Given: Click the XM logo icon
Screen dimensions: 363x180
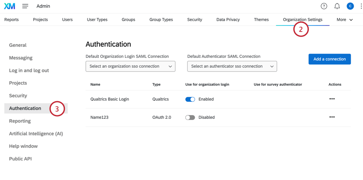Looking at the screenshot, I should point(9,6).
